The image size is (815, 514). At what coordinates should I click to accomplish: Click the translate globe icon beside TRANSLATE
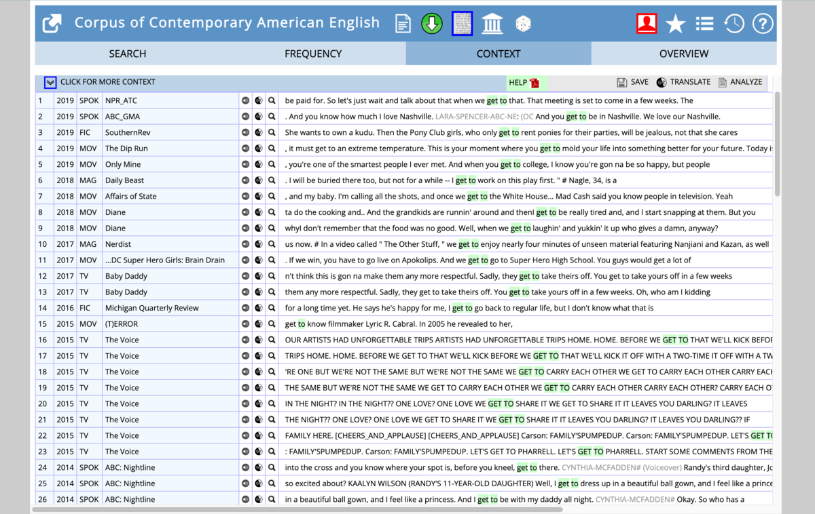(x=662, y=82)
